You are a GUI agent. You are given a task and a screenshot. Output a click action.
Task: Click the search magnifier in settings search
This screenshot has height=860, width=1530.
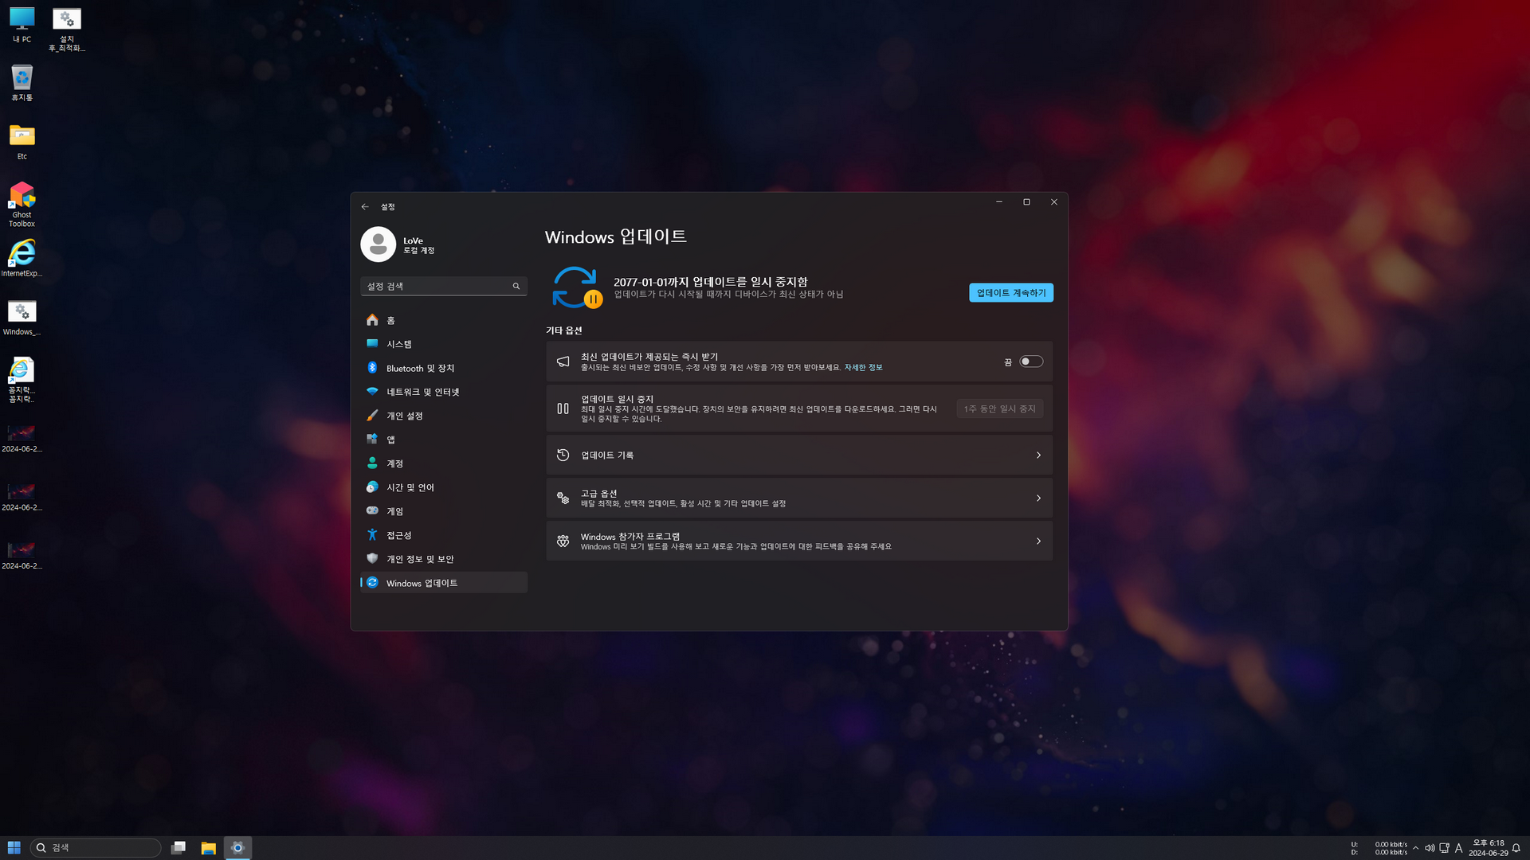coord(516,286)
